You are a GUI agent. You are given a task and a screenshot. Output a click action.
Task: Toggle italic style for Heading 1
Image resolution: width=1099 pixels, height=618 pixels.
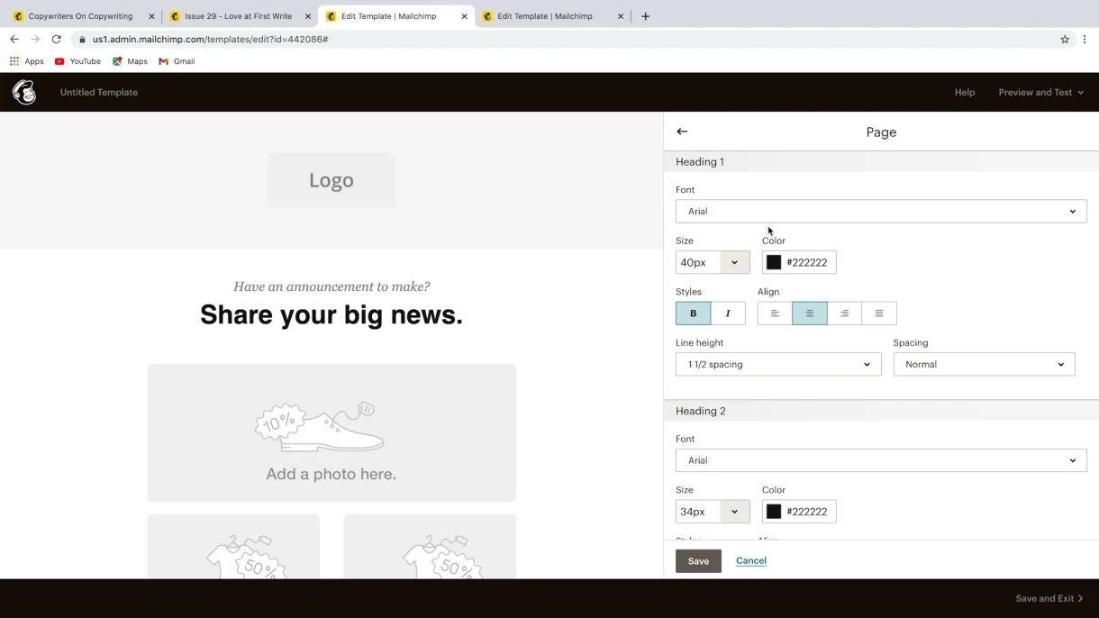pyautogui.click(x=728, y=314)
